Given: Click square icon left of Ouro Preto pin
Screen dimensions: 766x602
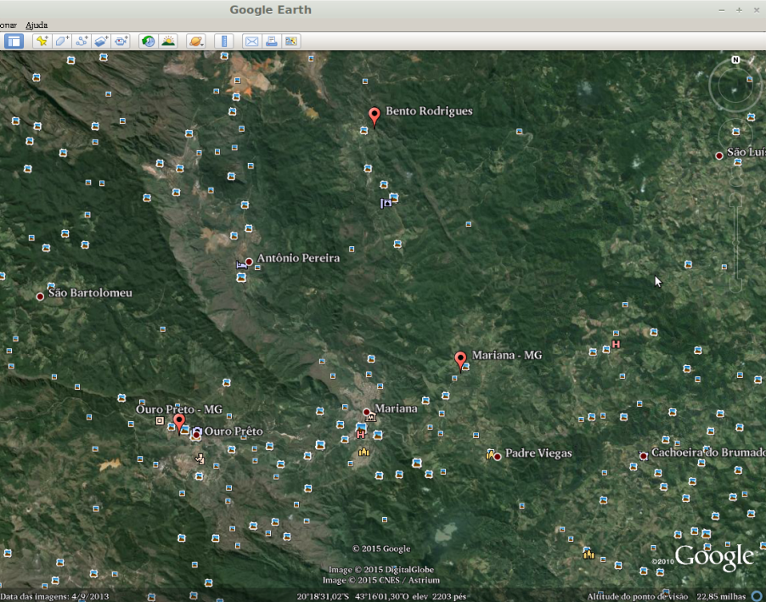Looking at the screenshot, I should (x=160, y=420).
